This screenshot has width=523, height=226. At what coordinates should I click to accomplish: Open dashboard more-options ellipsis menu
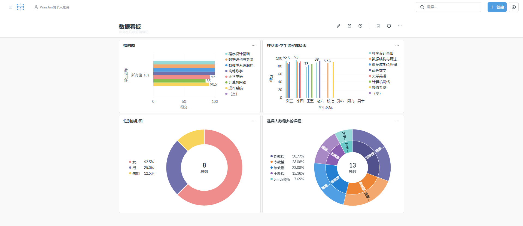(400, 26)
